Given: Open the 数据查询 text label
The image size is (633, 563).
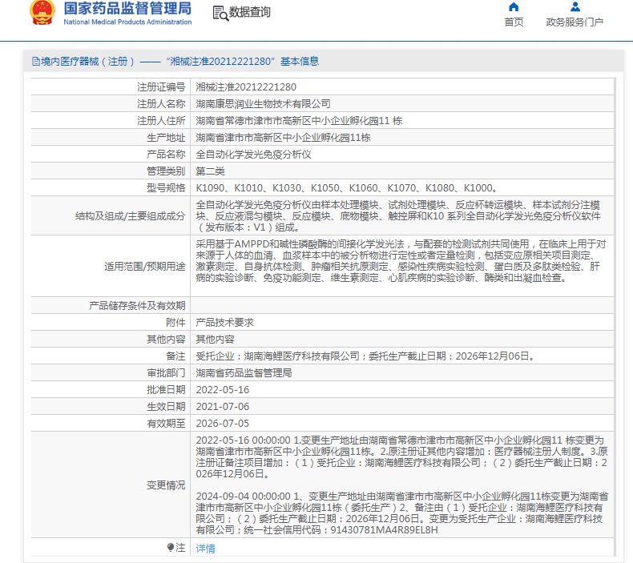Looking at the screenshot, I should [249, 13].
